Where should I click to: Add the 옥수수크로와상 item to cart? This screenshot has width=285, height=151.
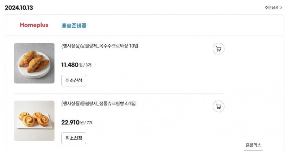(218, 49)
